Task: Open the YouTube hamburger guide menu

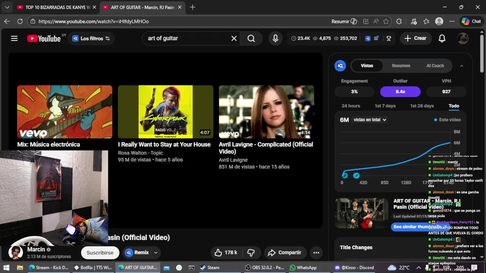Action: tap(14, 38)
